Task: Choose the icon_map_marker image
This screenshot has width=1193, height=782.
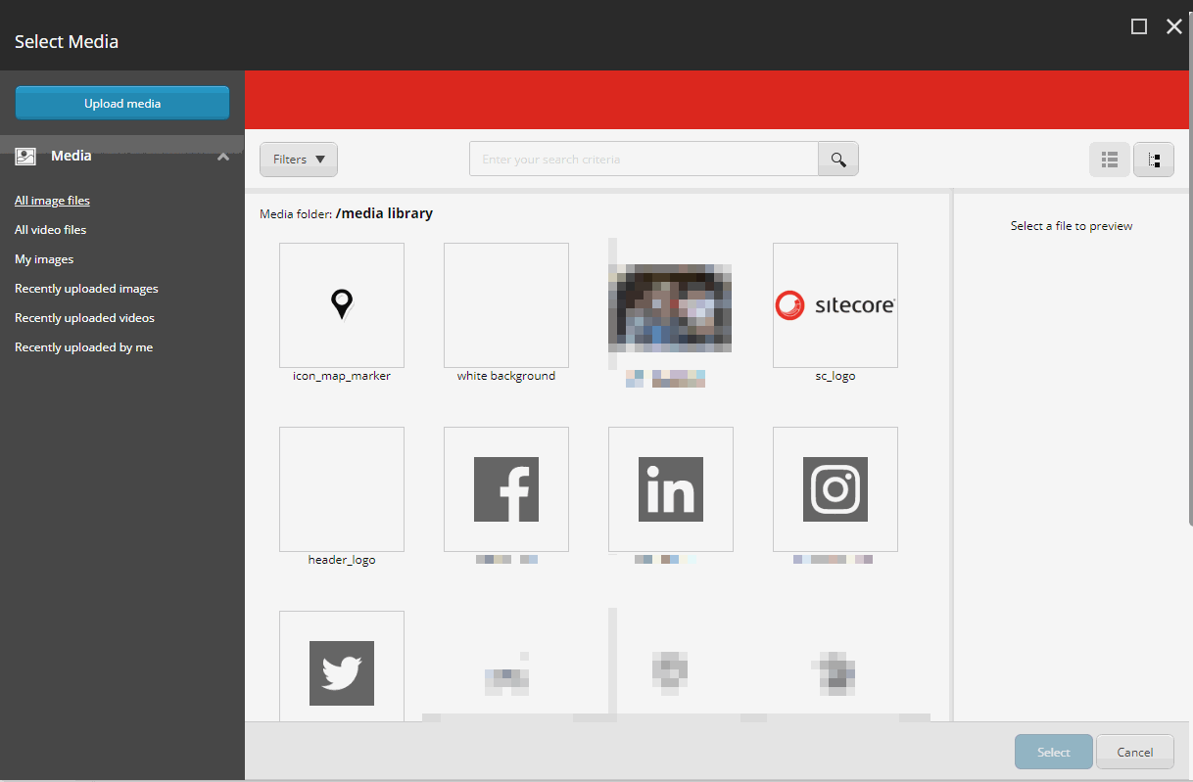Action: click(341, 305)
